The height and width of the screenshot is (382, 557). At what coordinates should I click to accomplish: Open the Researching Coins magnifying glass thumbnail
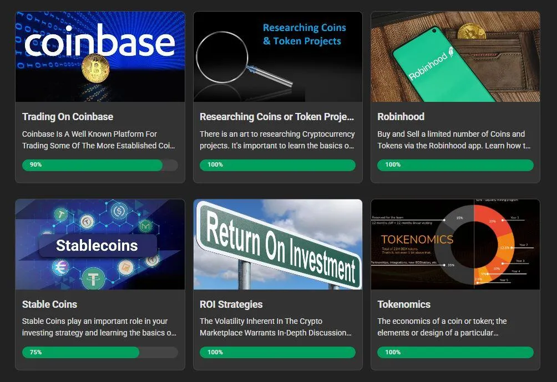tap(278, 56)
